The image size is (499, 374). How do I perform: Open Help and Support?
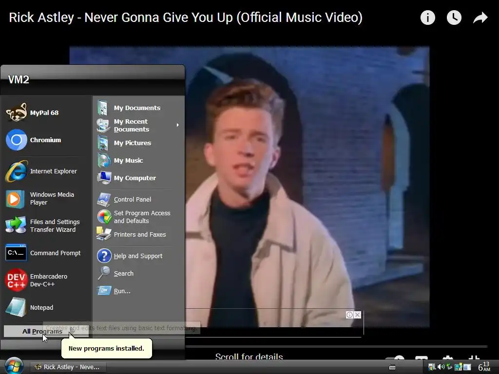(139, 256)
